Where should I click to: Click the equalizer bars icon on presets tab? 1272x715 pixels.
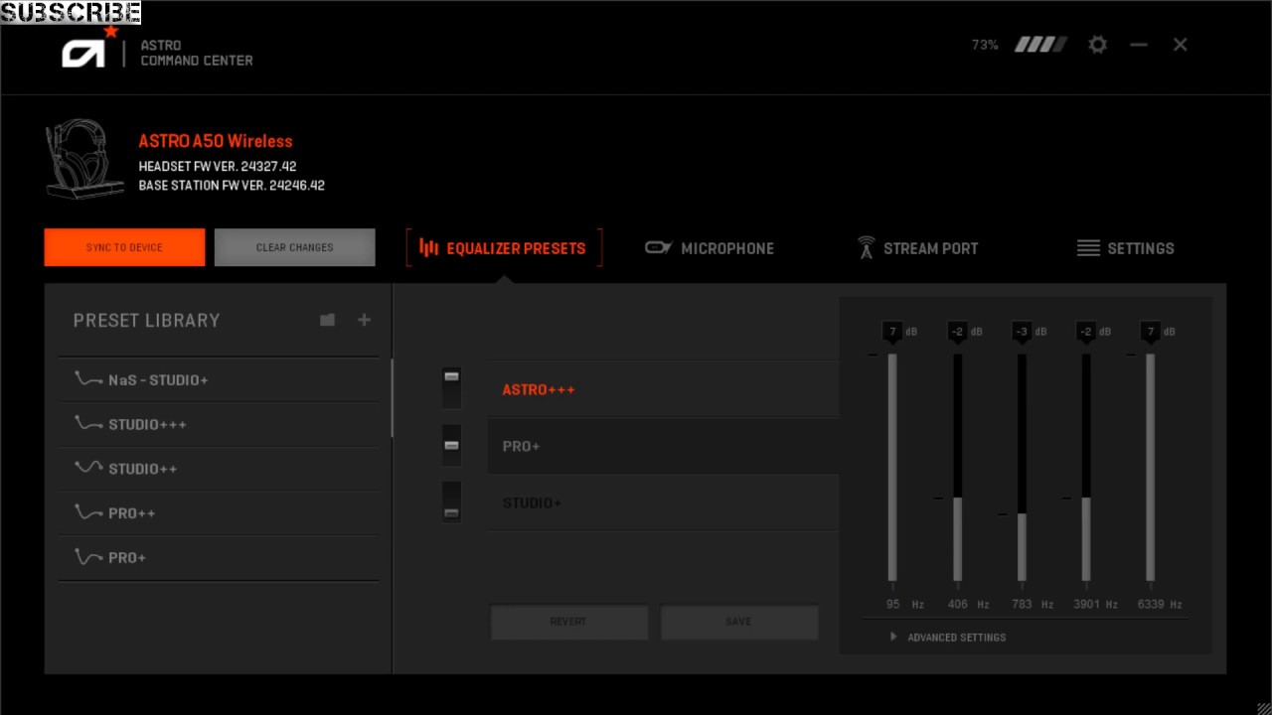(x=428, y=247)
